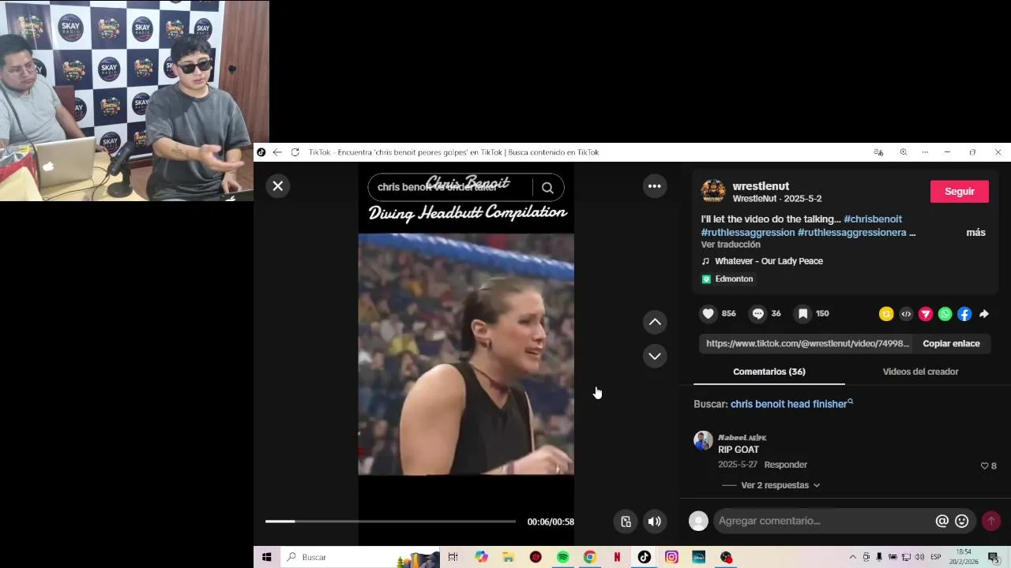Click Responder under RIP GOAT comment
Image resolution: width=1011 pixels, height=568 pixels.
point(785,465)
